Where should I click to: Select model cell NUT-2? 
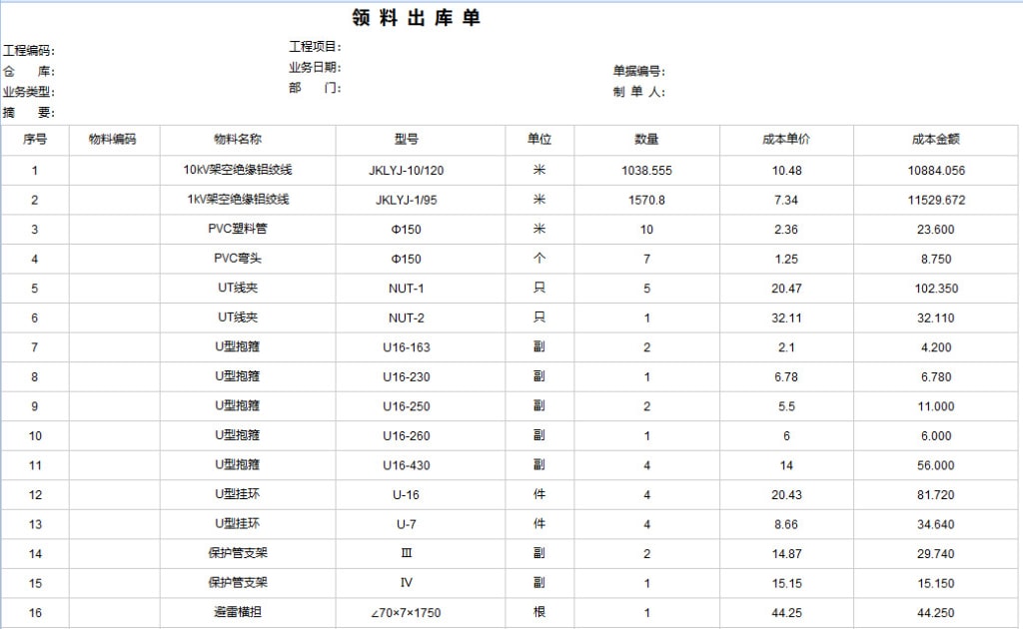(421, 318)
